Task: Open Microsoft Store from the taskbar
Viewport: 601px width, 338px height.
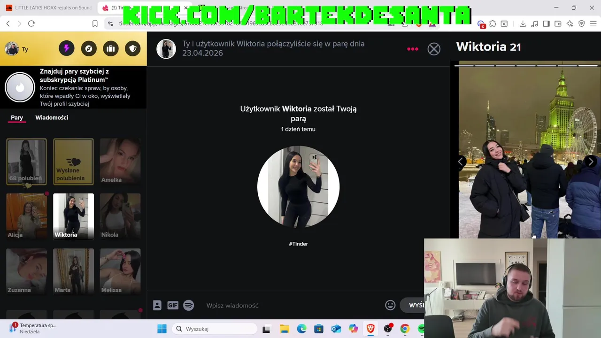Action: click(319, 329)
